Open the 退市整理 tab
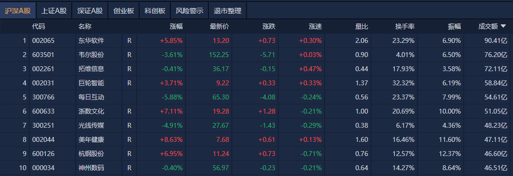513x176 pixels. click(x=227, y=11)
